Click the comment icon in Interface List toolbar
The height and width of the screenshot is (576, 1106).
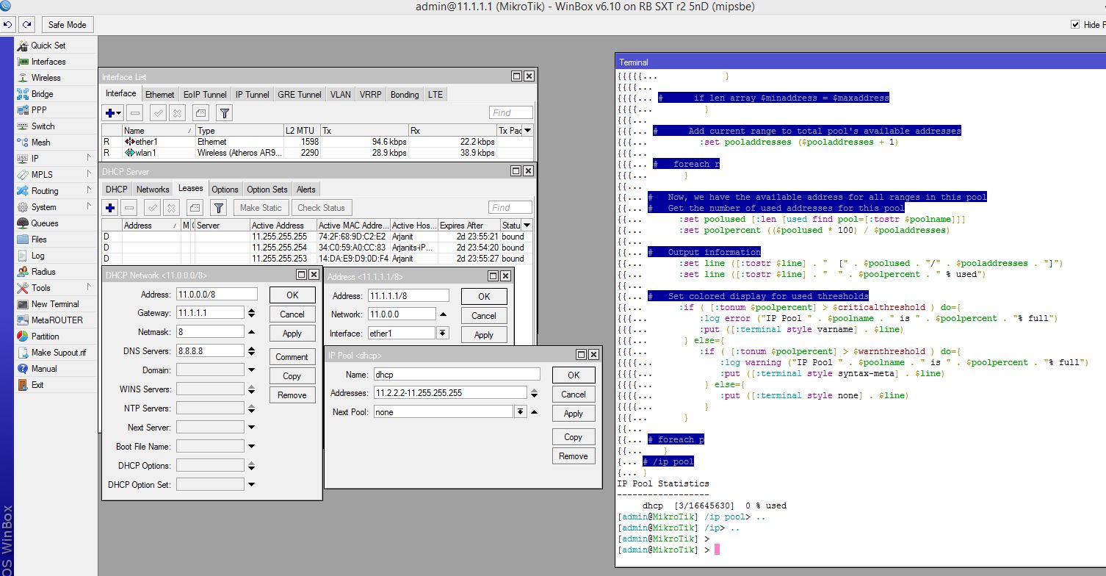click(x=200, y=113)
